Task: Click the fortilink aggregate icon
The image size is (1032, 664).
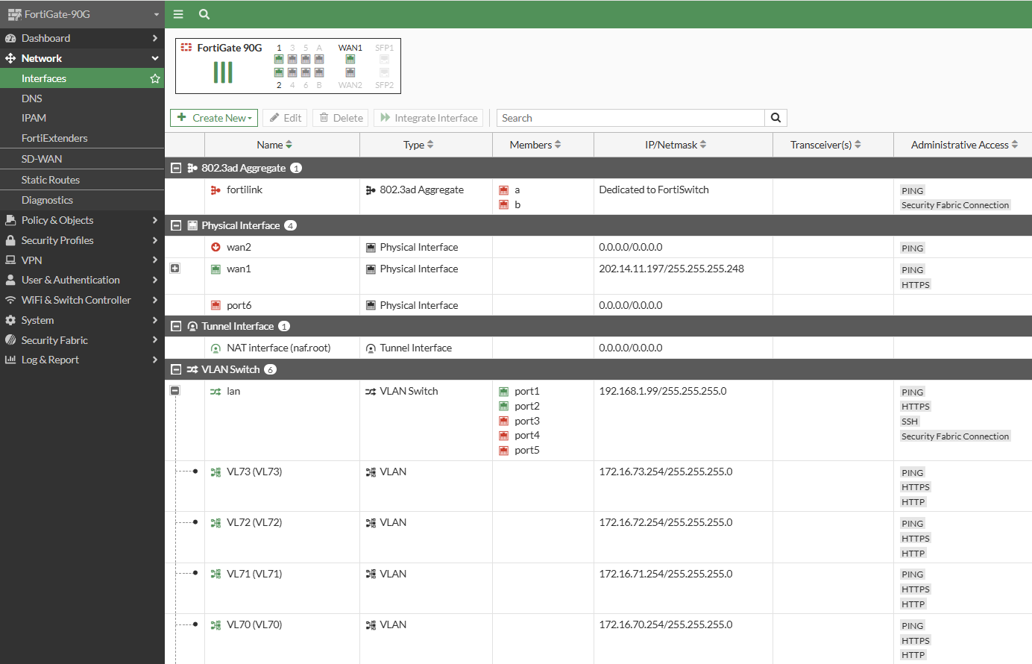Action: [x=215, y=190]
